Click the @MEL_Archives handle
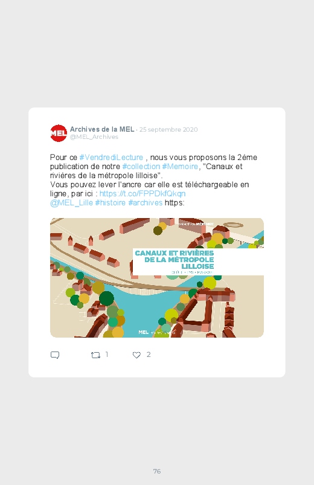The image size is (314, 485). pyautogui.click(x=94, y=137)
